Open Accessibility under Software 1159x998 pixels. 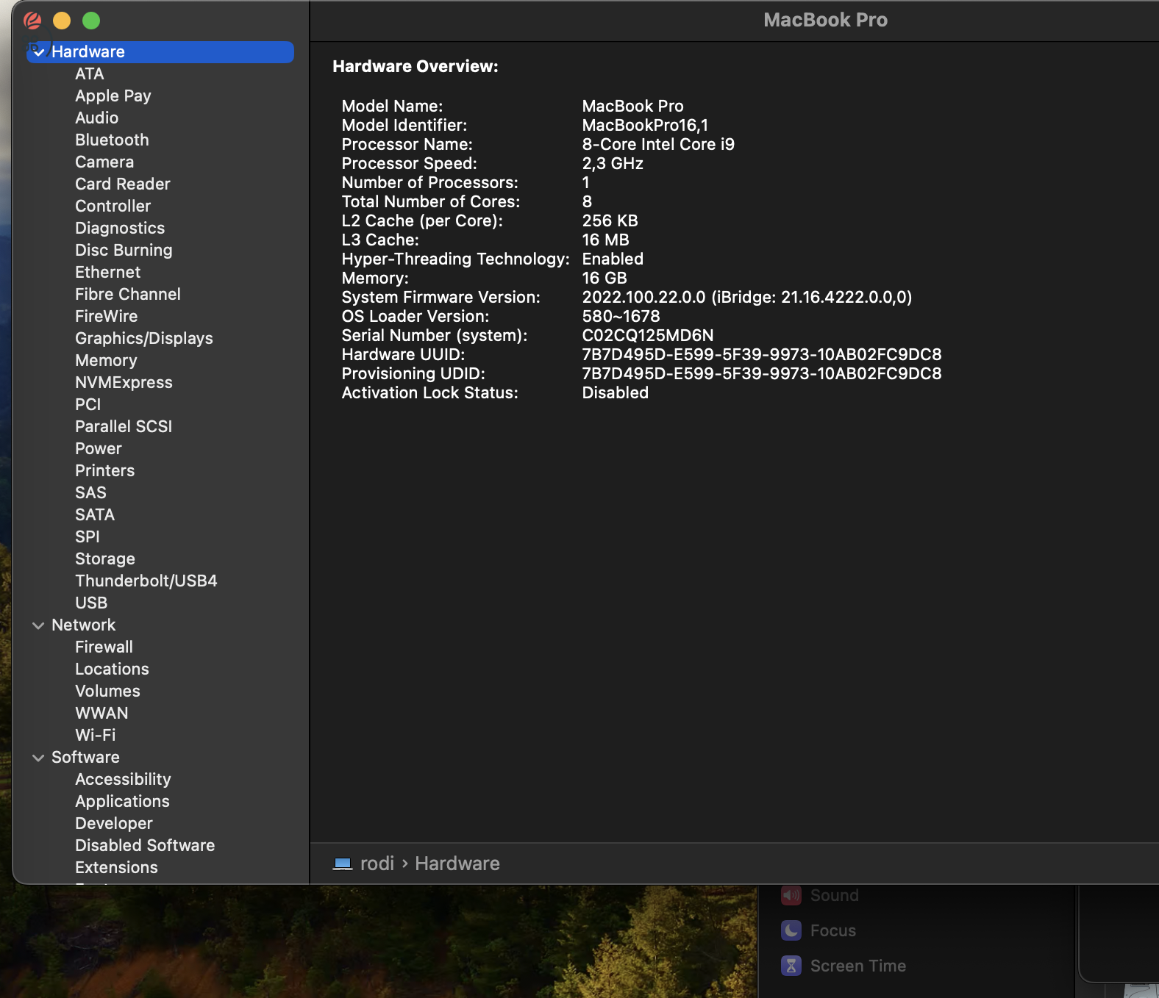tap(123, 779)
